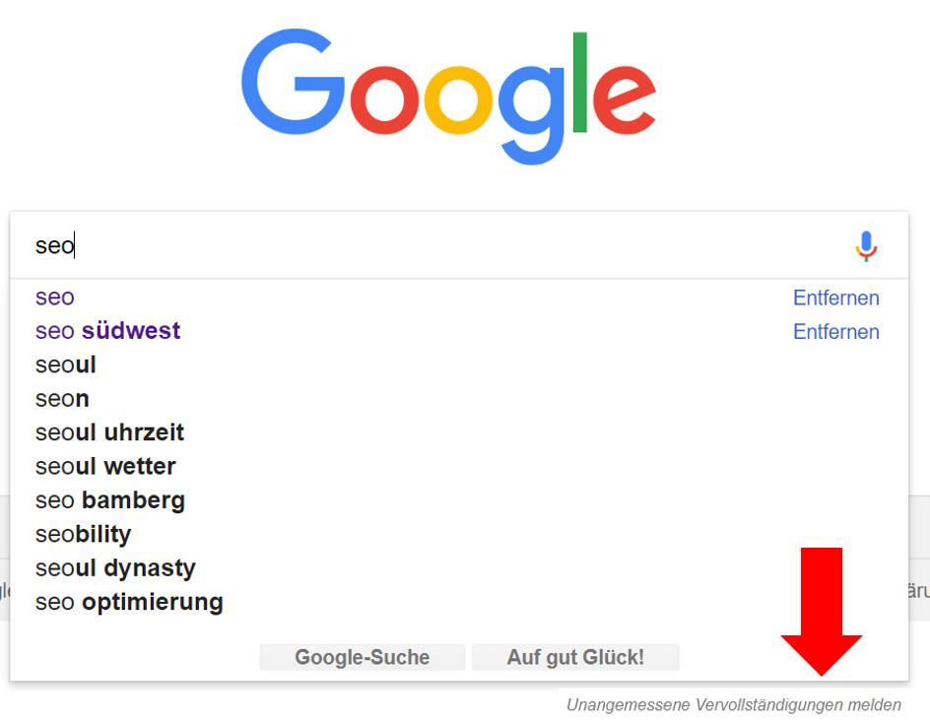Select the 'seoul wetter' suggestion
This screenshot has width=930, height=726.
pyautogui.click(x=104, y=466)
